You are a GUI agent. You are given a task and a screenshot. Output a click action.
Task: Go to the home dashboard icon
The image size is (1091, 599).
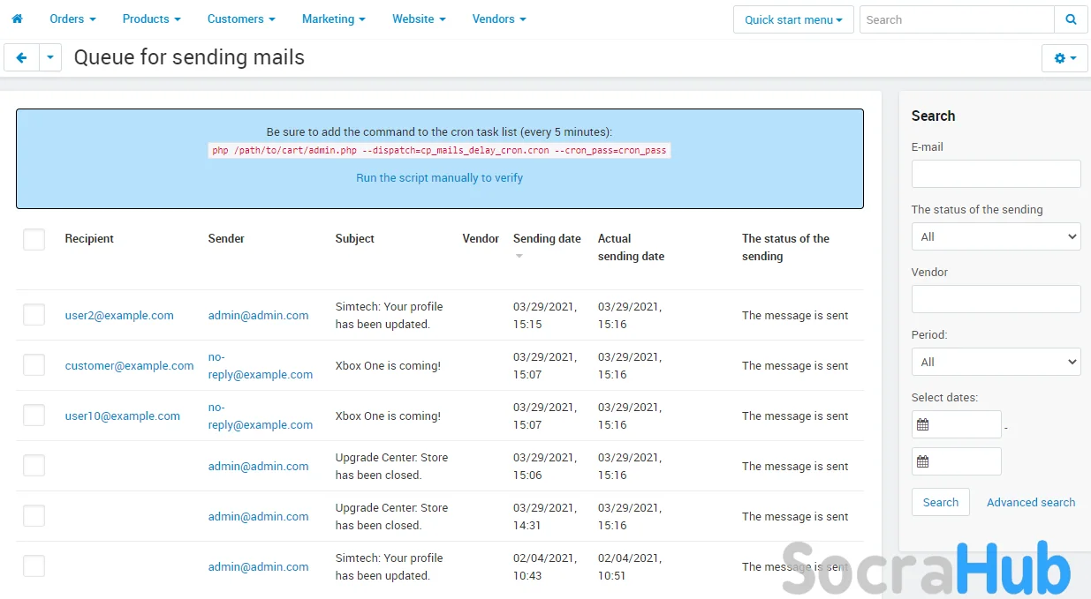point(17,19)
